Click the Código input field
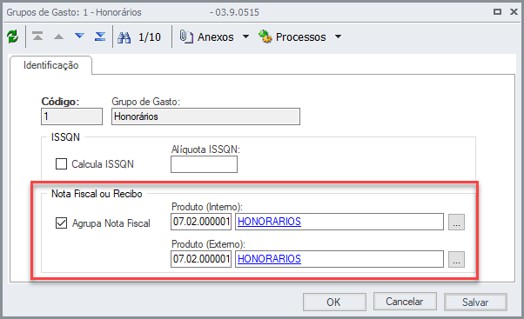The width and height of the screenshot is (524, 319). point(72,116)
